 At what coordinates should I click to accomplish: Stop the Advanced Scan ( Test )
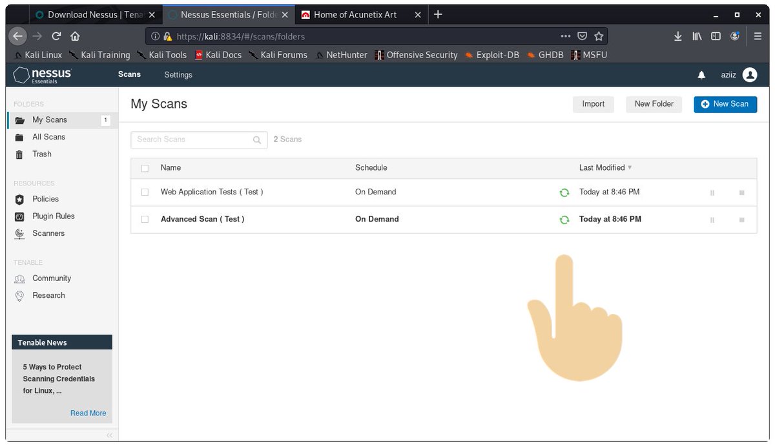742,220
